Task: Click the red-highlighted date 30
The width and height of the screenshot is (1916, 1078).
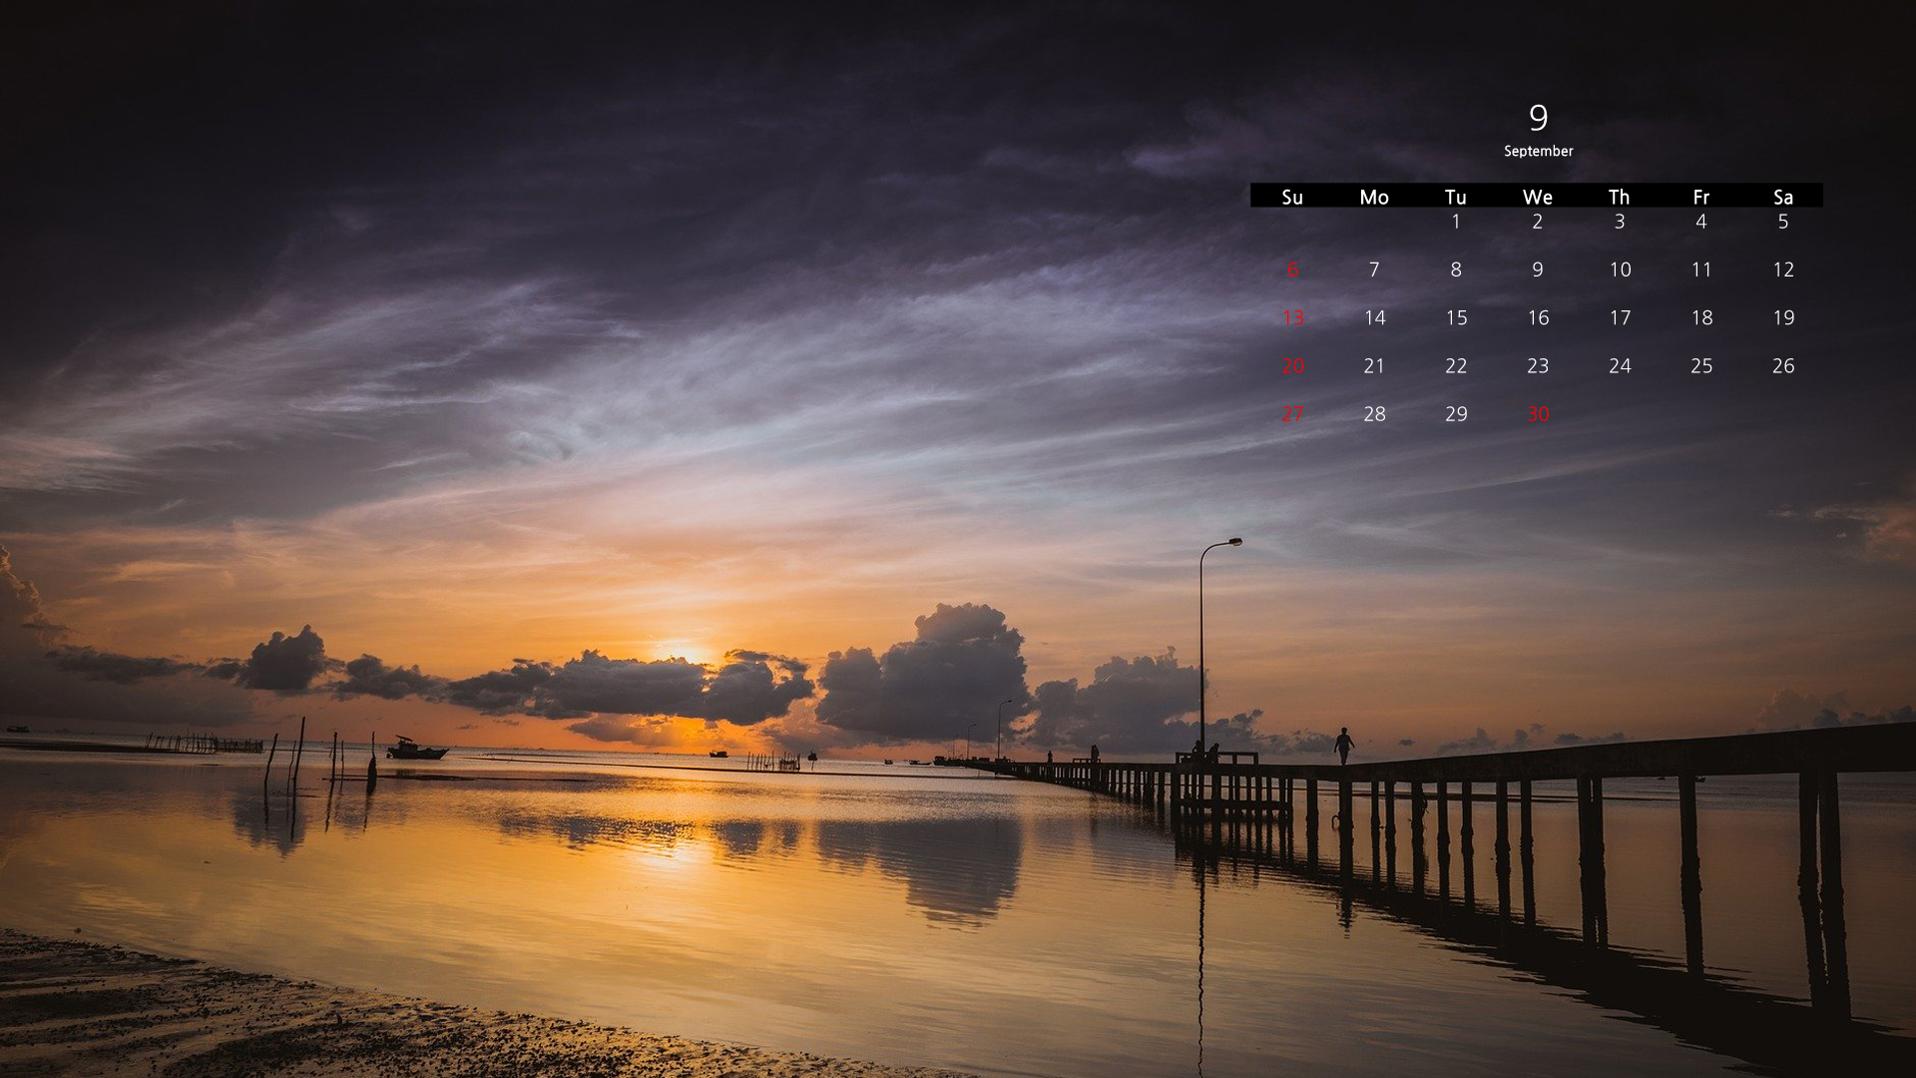Action: point(1538,413)
